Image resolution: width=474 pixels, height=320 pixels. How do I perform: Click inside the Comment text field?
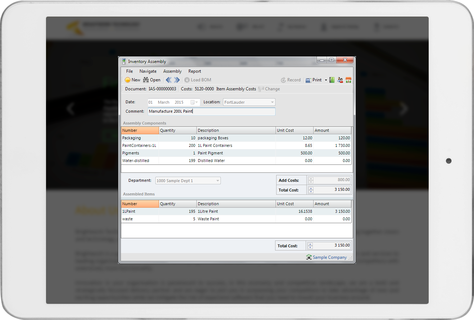pyautogui.click(x=211, y=112)
